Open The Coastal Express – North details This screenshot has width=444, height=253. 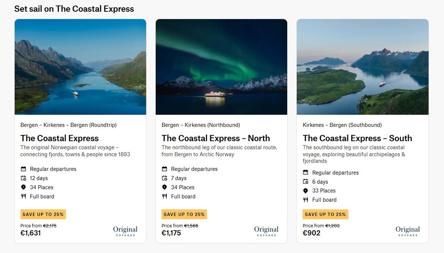(x=215, y=138)
